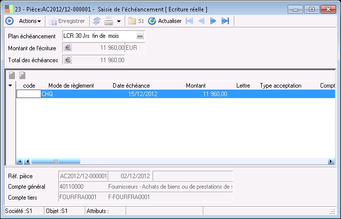Screen dimensions: 341x219
Task: Click the Mode de règlement column header
Action: 71,86
